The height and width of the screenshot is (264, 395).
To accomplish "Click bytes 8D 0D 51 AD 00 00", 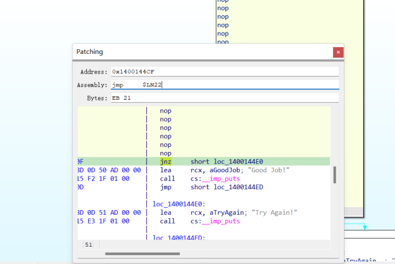I will (x=109, y=212).
